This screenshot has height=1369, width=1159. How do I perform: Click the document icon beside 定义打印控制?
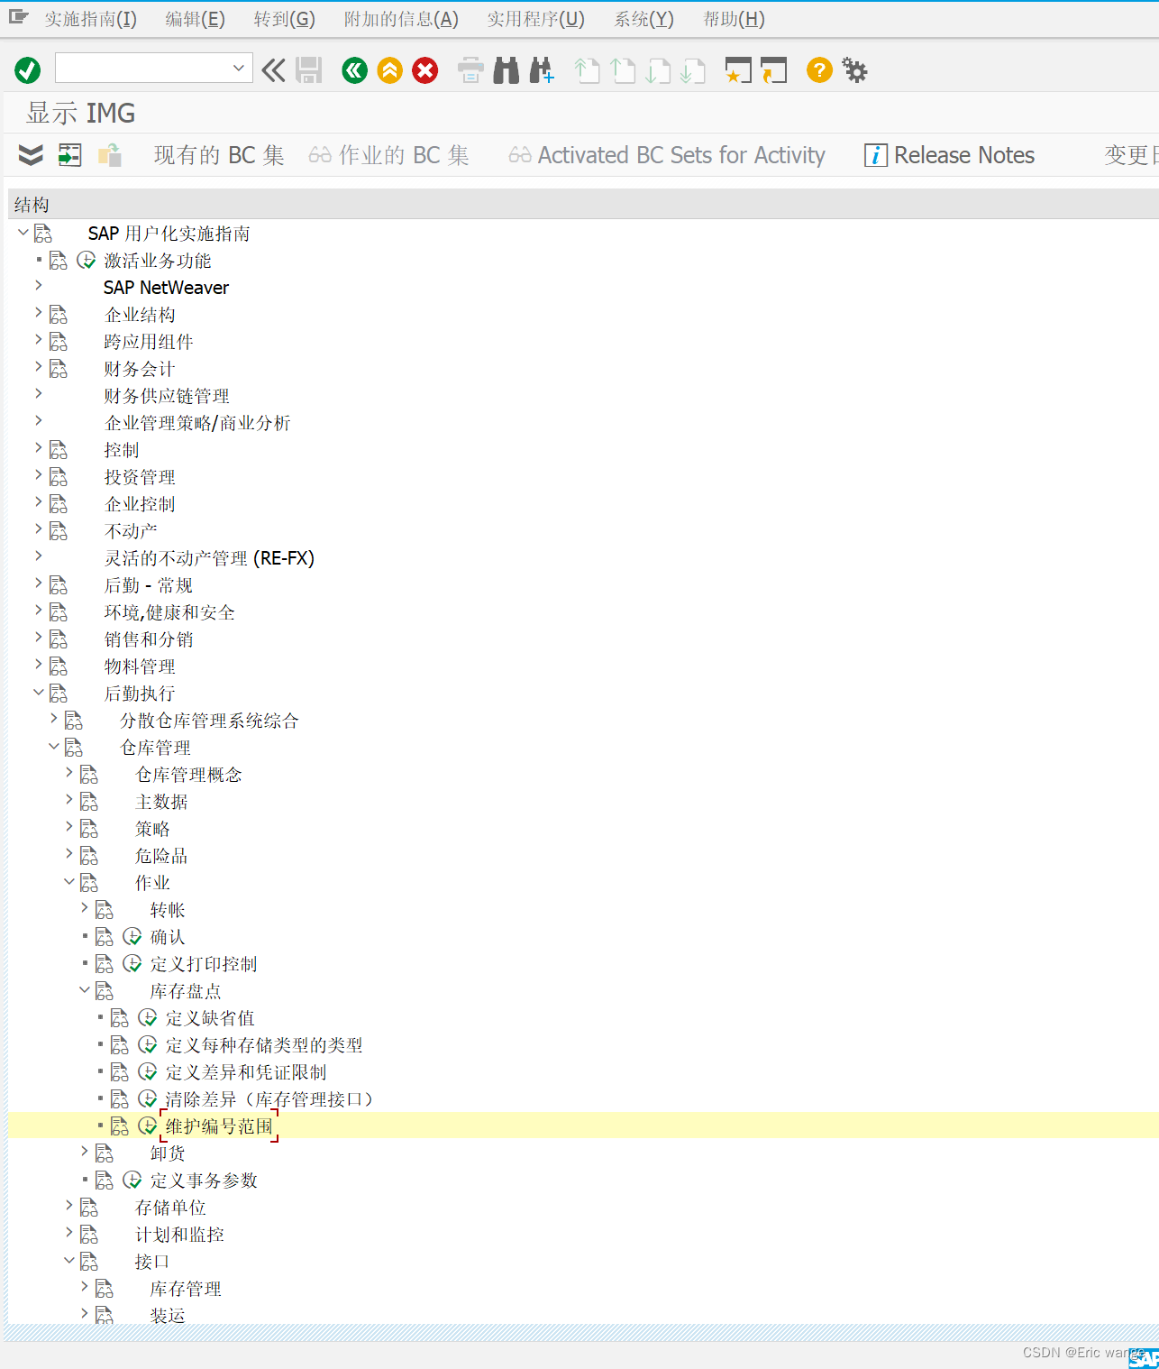click(105, 963)
